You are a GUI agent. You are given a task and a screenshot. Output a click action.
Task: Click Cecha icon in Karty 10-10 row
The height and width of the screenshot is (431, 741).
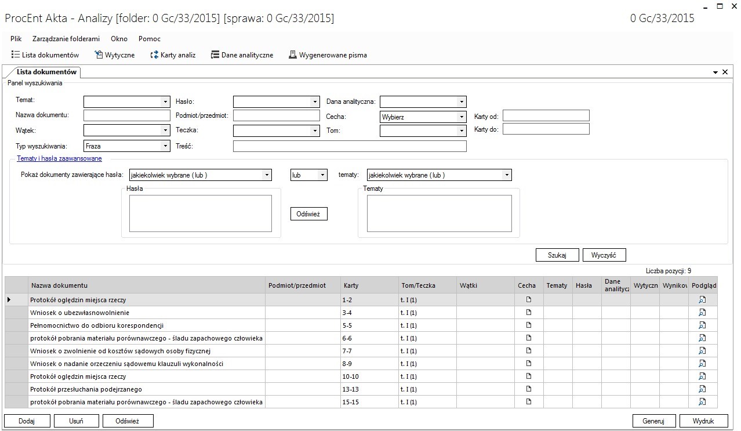[528, 376]
